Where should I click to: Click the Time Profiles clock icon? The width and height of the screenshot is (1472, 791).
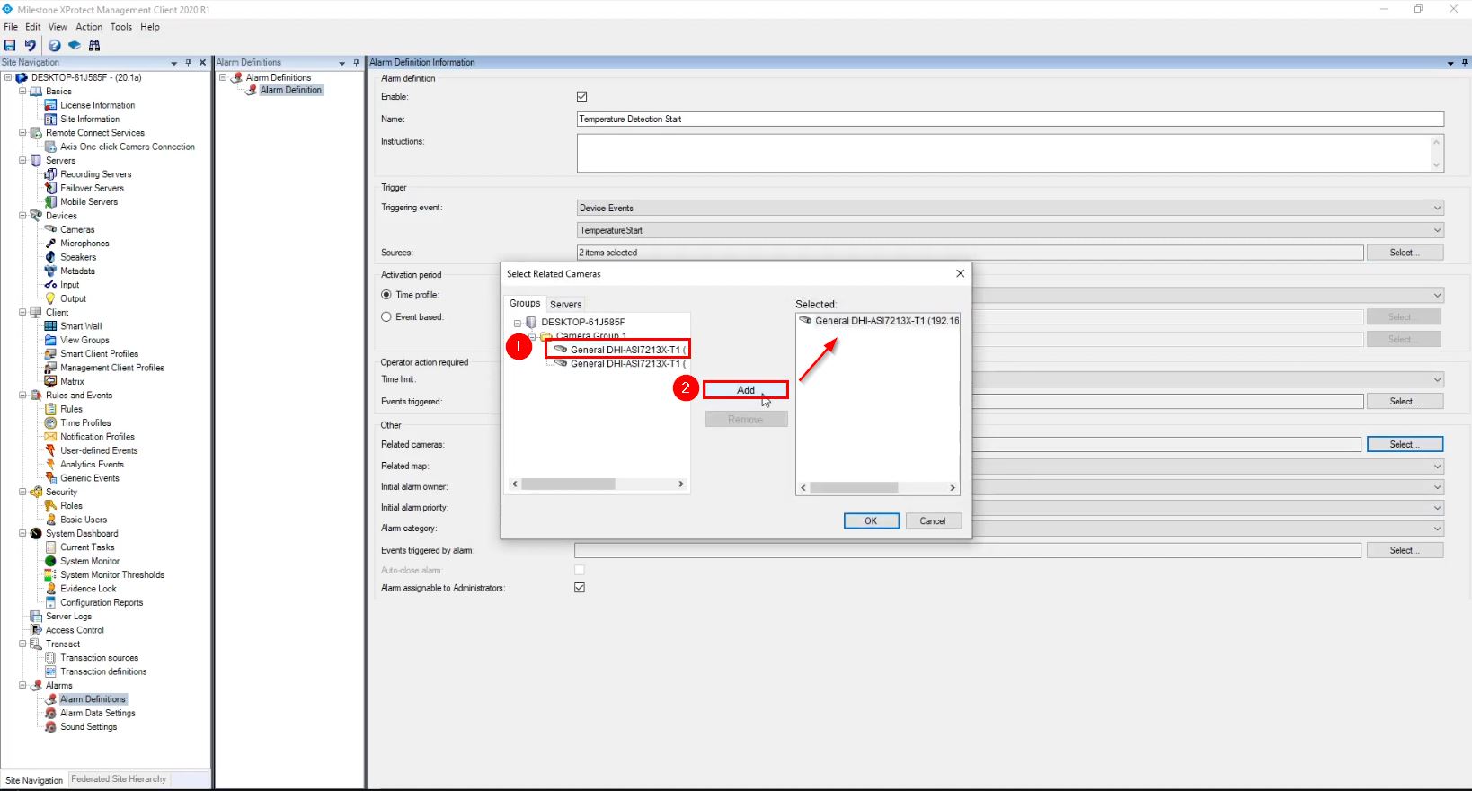tap(50, 422)
